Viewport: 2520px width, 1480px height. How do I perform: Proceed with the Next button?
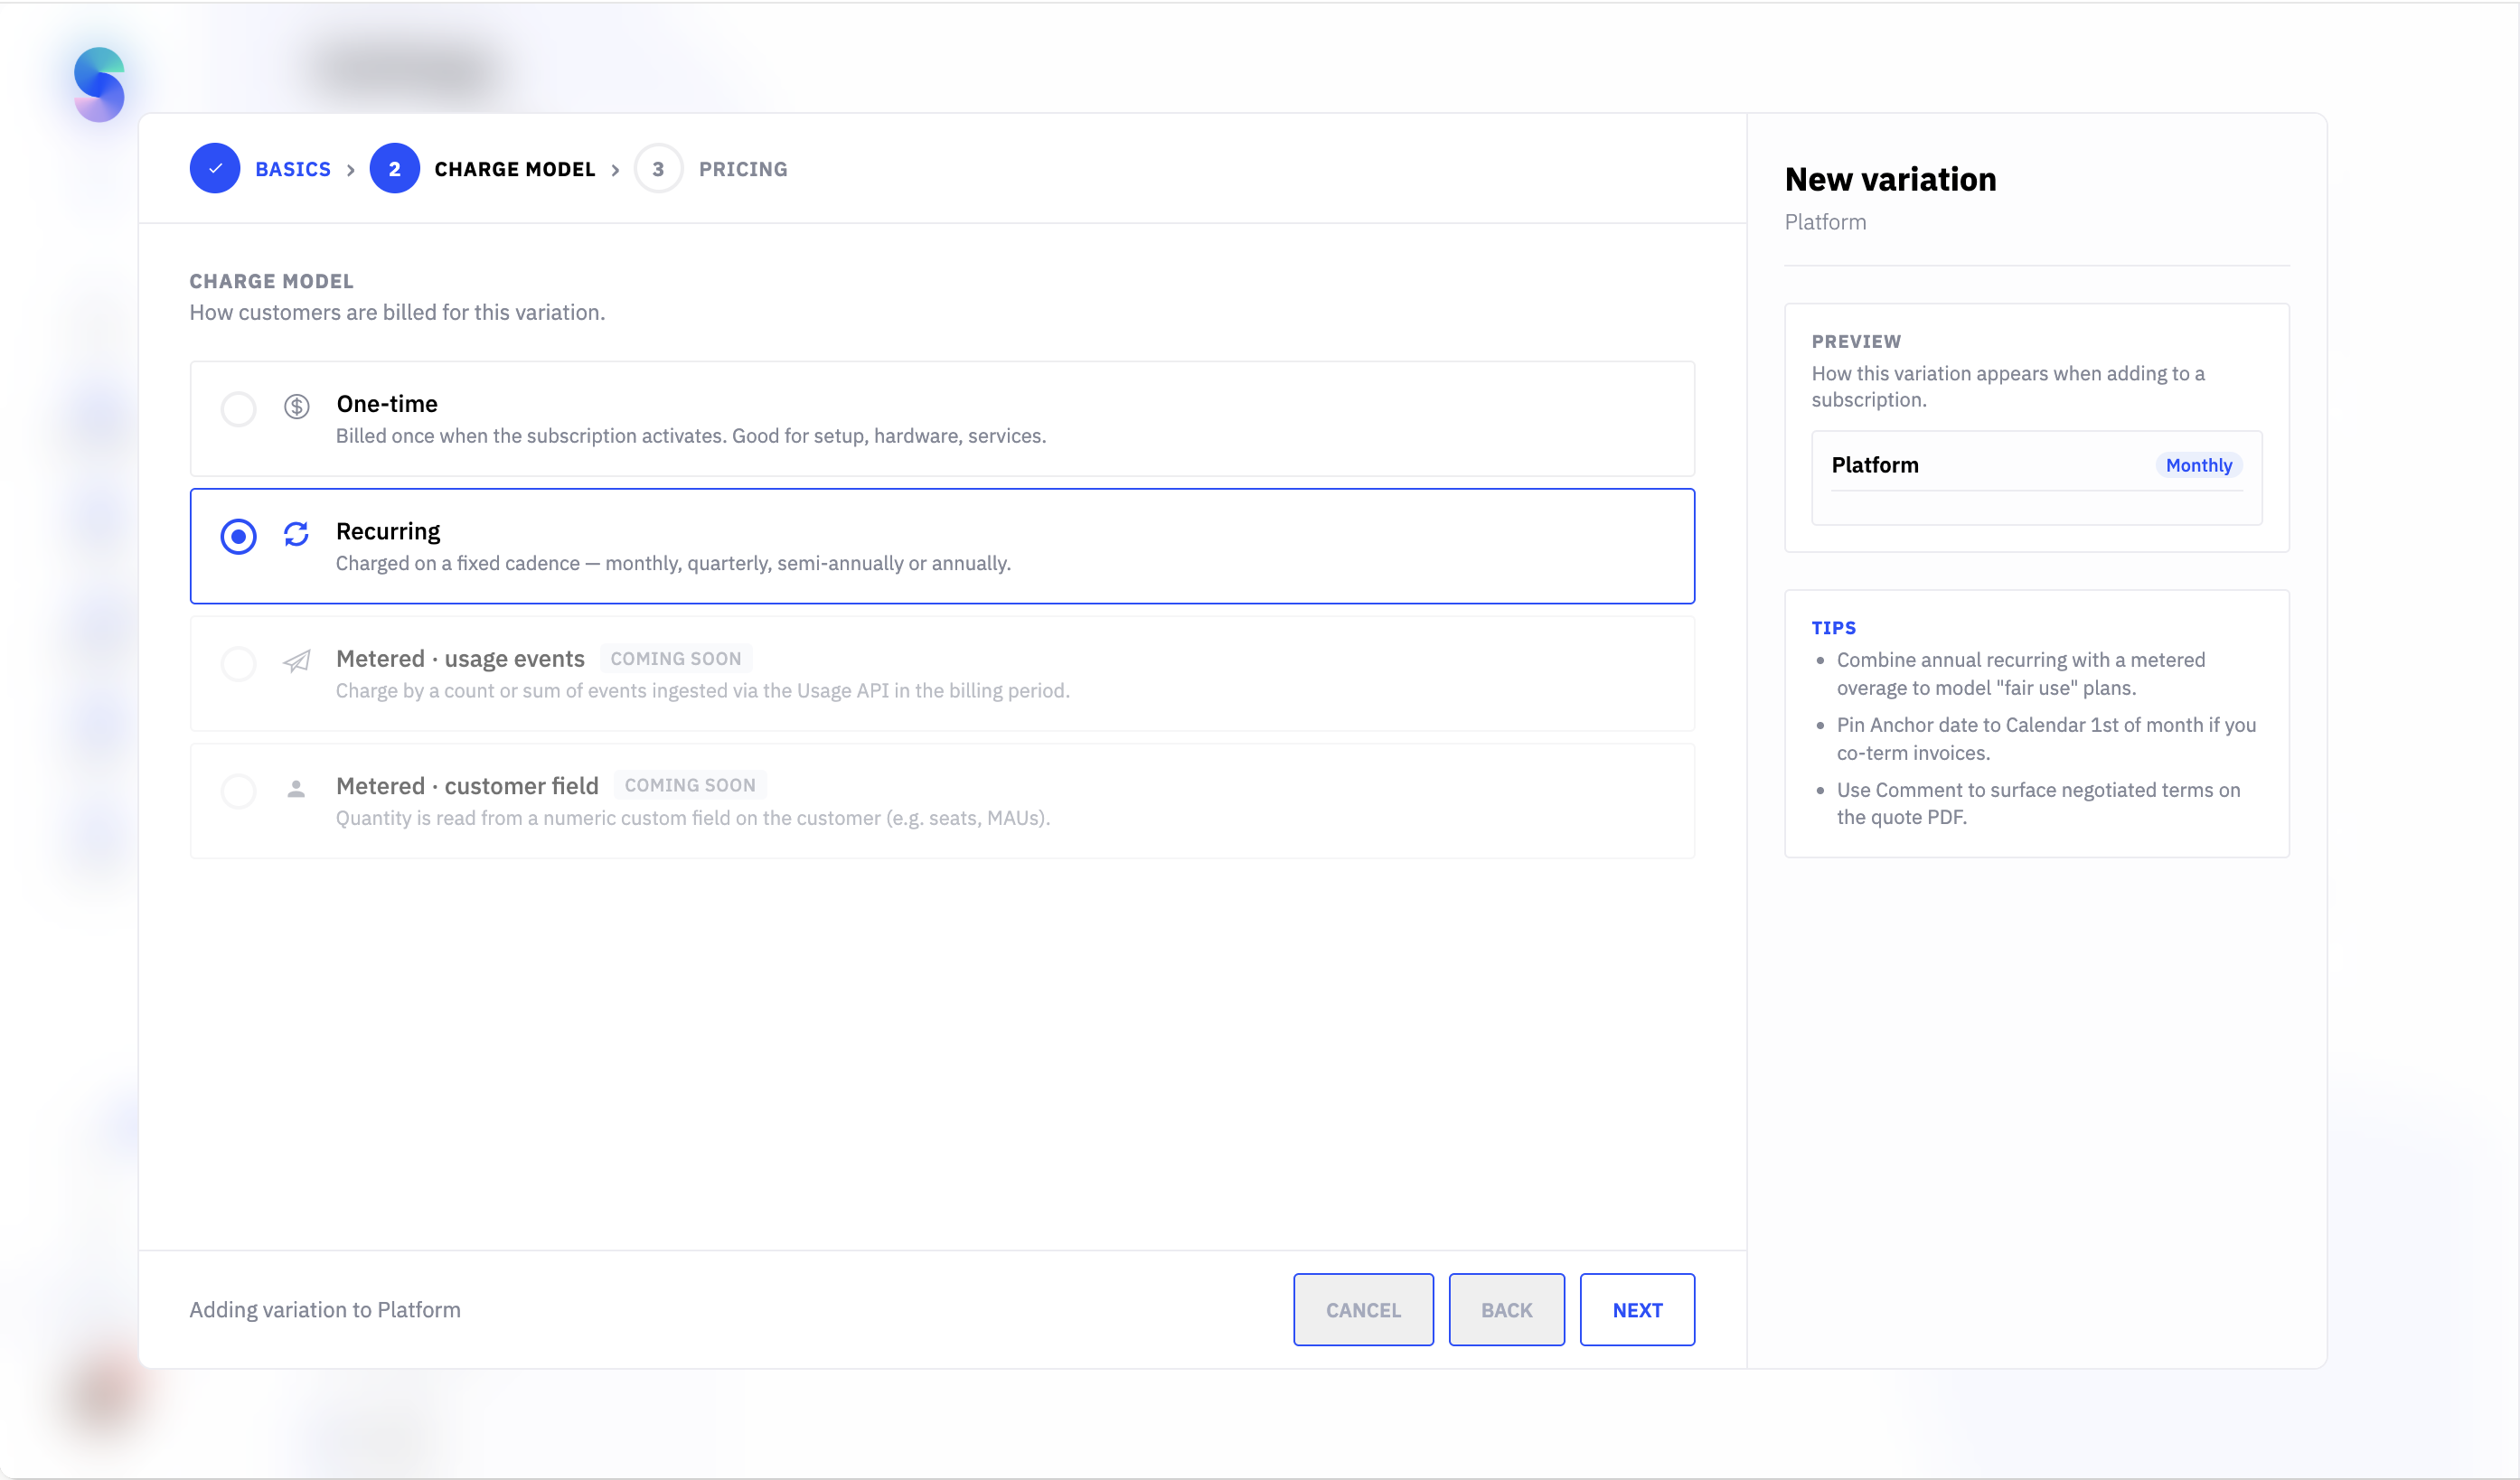click(x=1637, y=1310)
